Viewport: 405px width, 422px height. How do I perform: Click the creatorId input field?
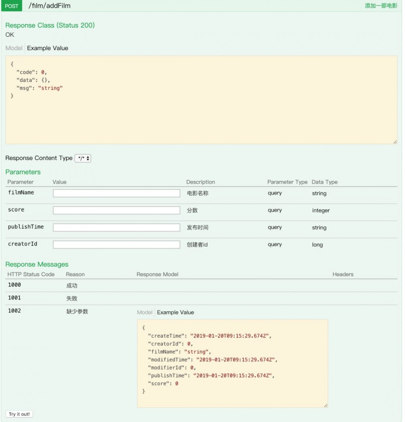116,244
